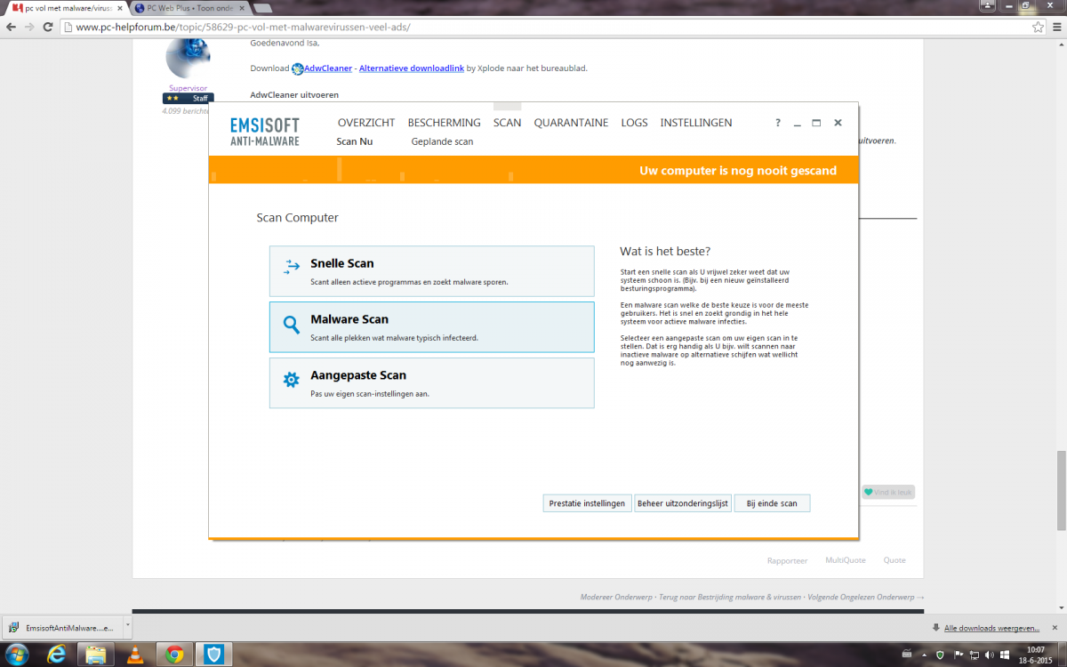Click the Supervisor user avatar
Viewport: 1067px width, 667px height.
click(x=188, y=58)
